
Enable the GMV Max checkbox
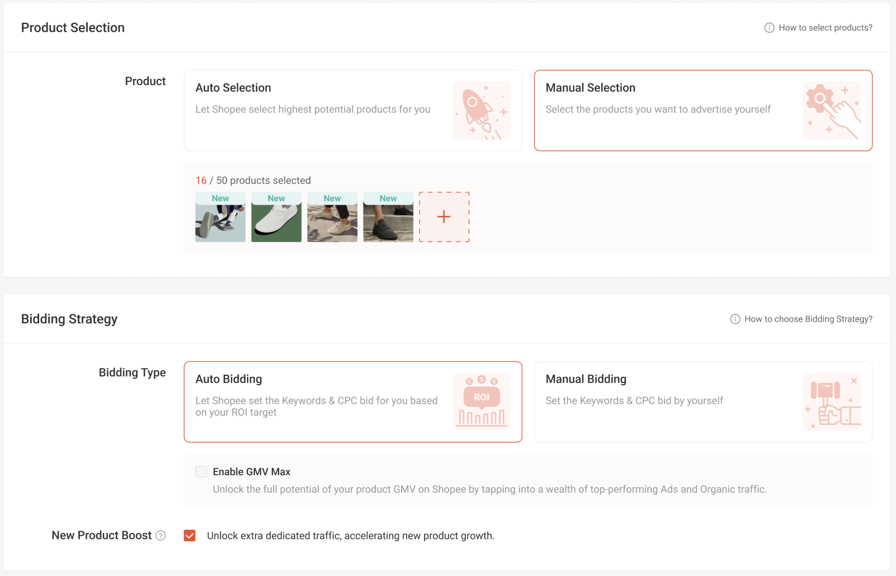pyautogui.click(x=201, y=472)
